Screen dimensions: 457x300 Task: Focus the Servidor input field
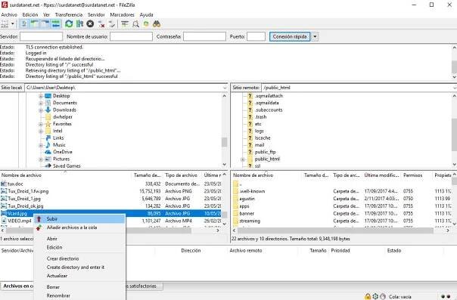(41, 36)
